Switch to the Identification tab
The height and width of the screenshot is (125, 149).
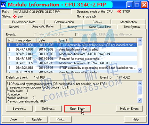128,22
